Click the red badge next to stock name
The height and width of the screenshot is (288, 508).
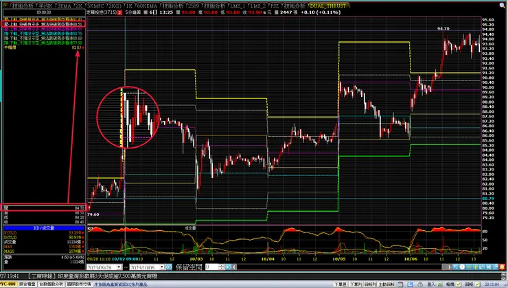[x=120, y=12]
